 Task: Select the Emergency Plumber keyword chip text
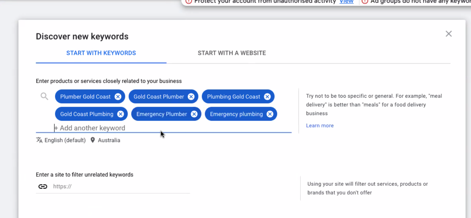pyautogui.click(x=161, y=114)
